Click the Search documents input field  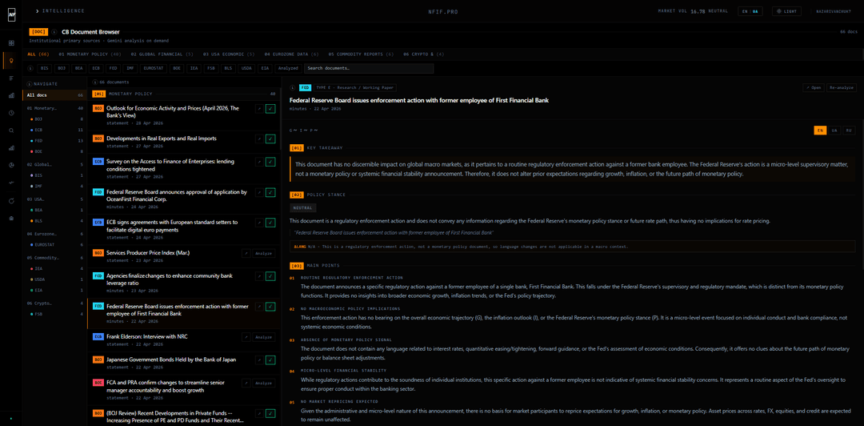click(369, 68)
